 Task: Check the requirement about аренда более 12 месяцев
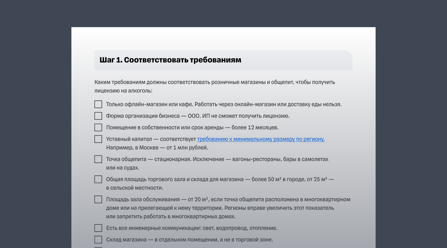pos(98,127)
